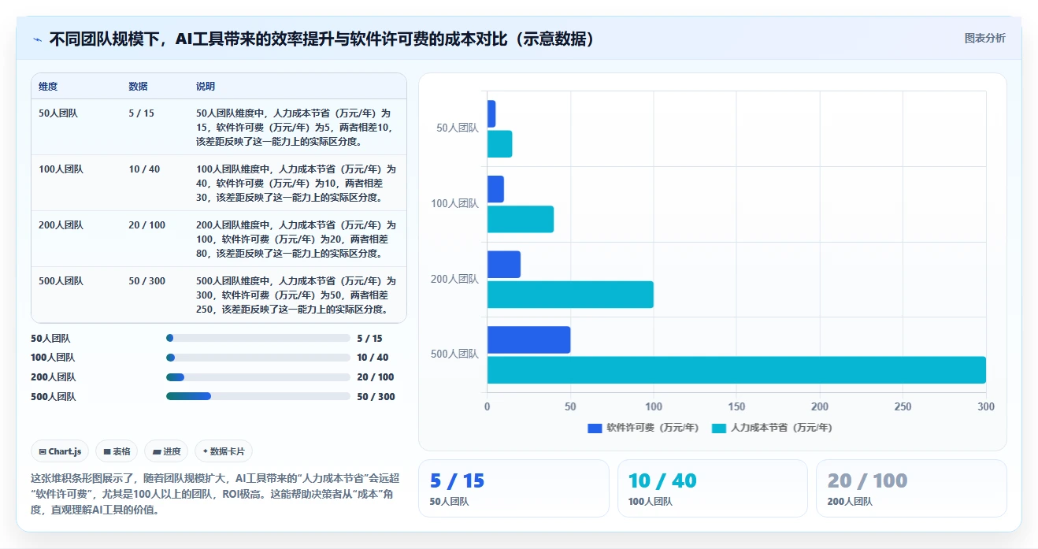Select the 数据卡片 tag chip
1038x549 pixels.
224,451
